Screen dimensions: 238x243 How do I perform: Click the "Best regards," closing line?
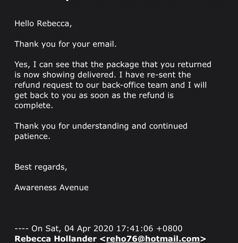pyautogui.click(x=41, y=167)
